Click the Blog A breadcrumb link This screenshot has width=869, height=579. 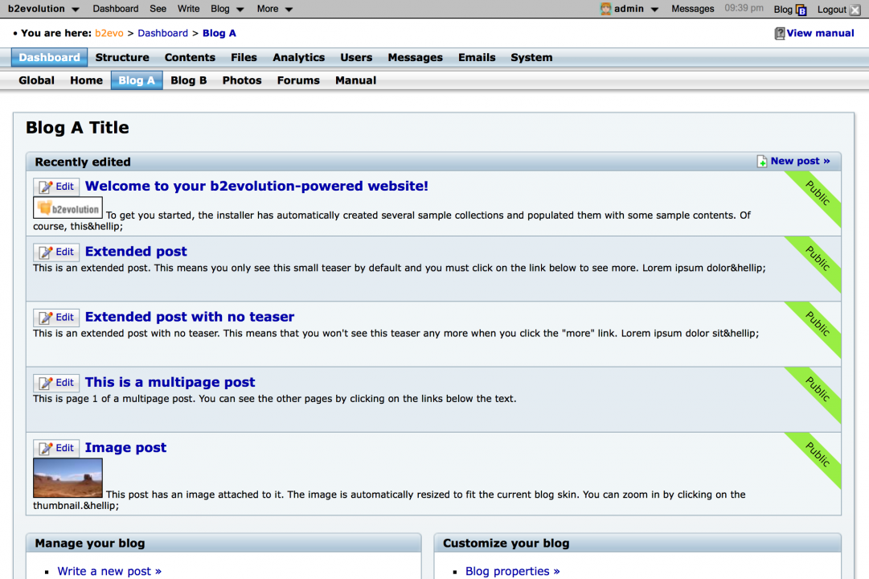tap(219, 33)
